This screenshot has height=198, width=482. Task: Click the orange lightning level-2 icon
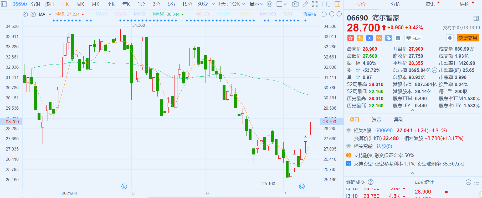(360, 38)
